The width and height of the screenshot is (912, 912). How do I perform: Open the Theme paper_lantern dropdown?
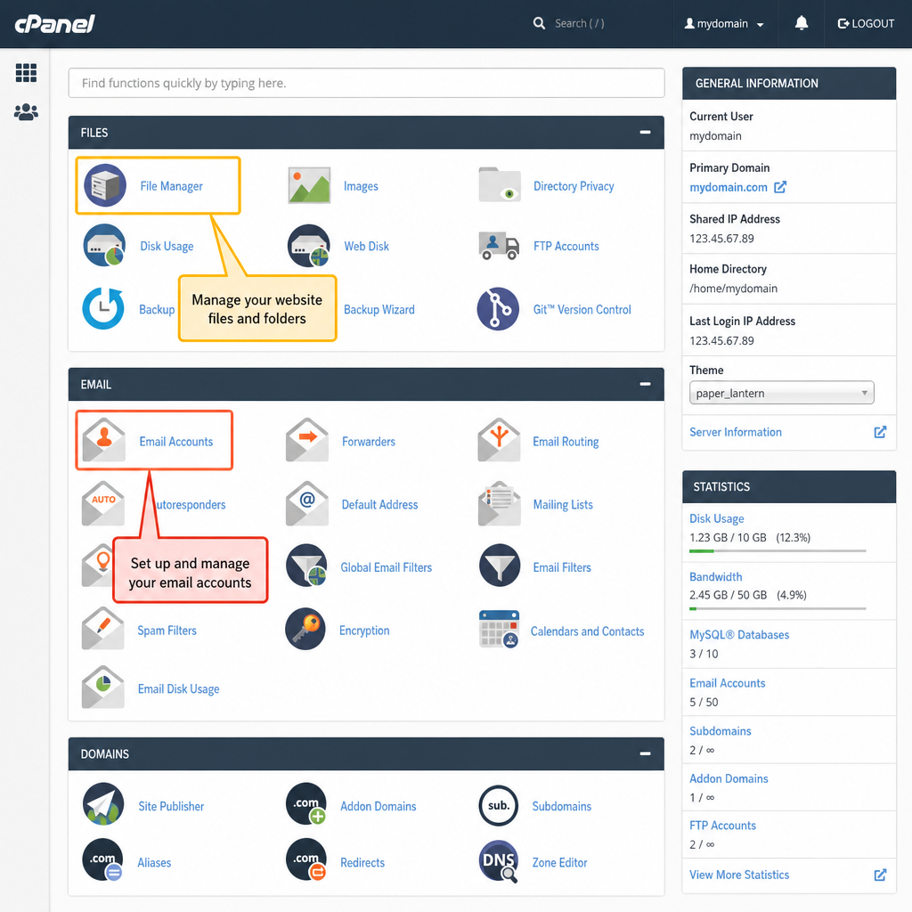[x=781, y=393]
